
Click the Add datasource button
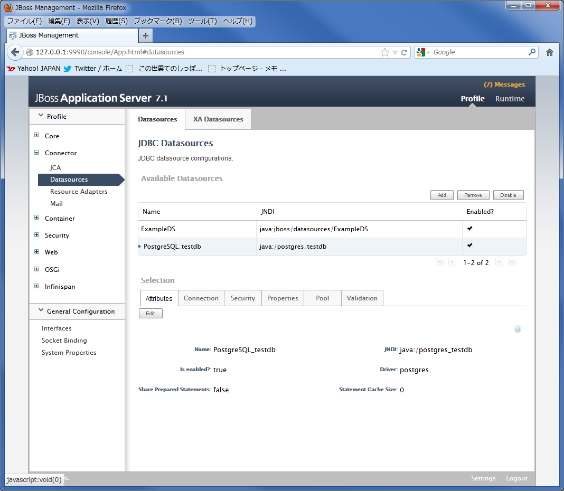441,195
